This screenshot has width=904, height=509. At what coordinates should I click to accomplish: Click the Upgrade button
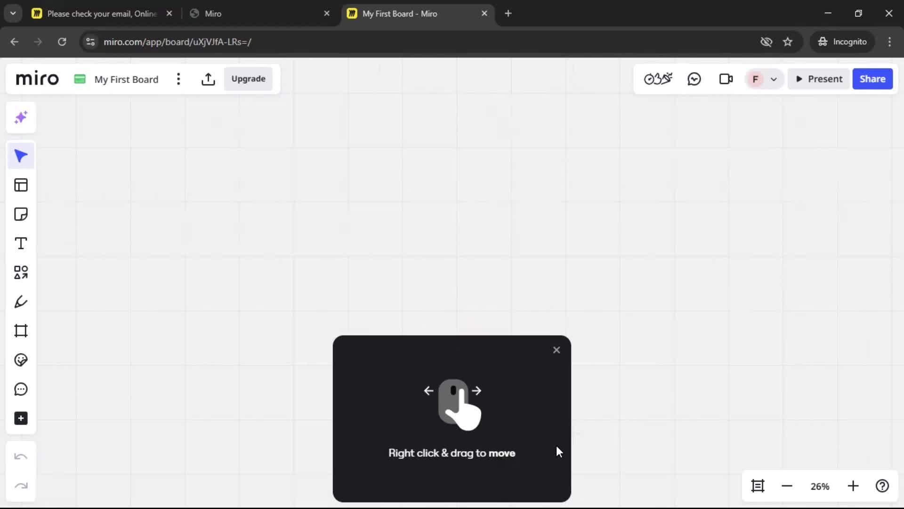(248, 79)
